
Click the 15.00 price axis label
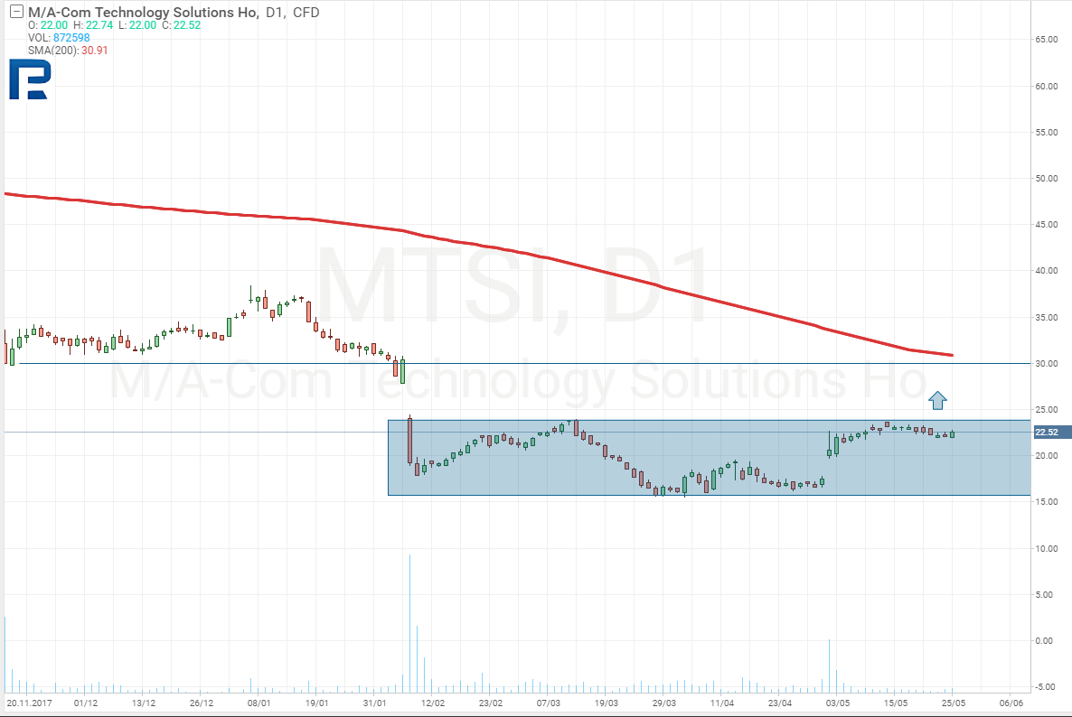pos(1046,502)
